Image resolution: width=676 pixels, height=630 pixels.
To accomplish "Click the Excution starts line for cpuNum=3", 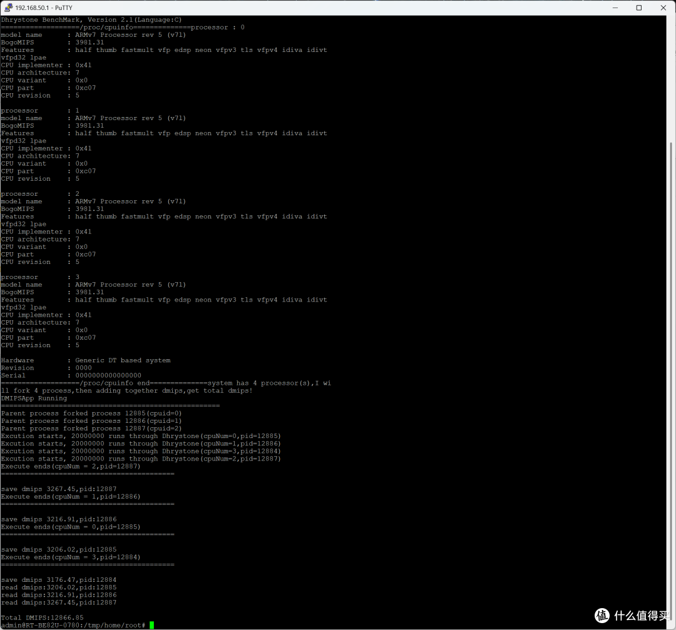I will click(x=141, y=451).
